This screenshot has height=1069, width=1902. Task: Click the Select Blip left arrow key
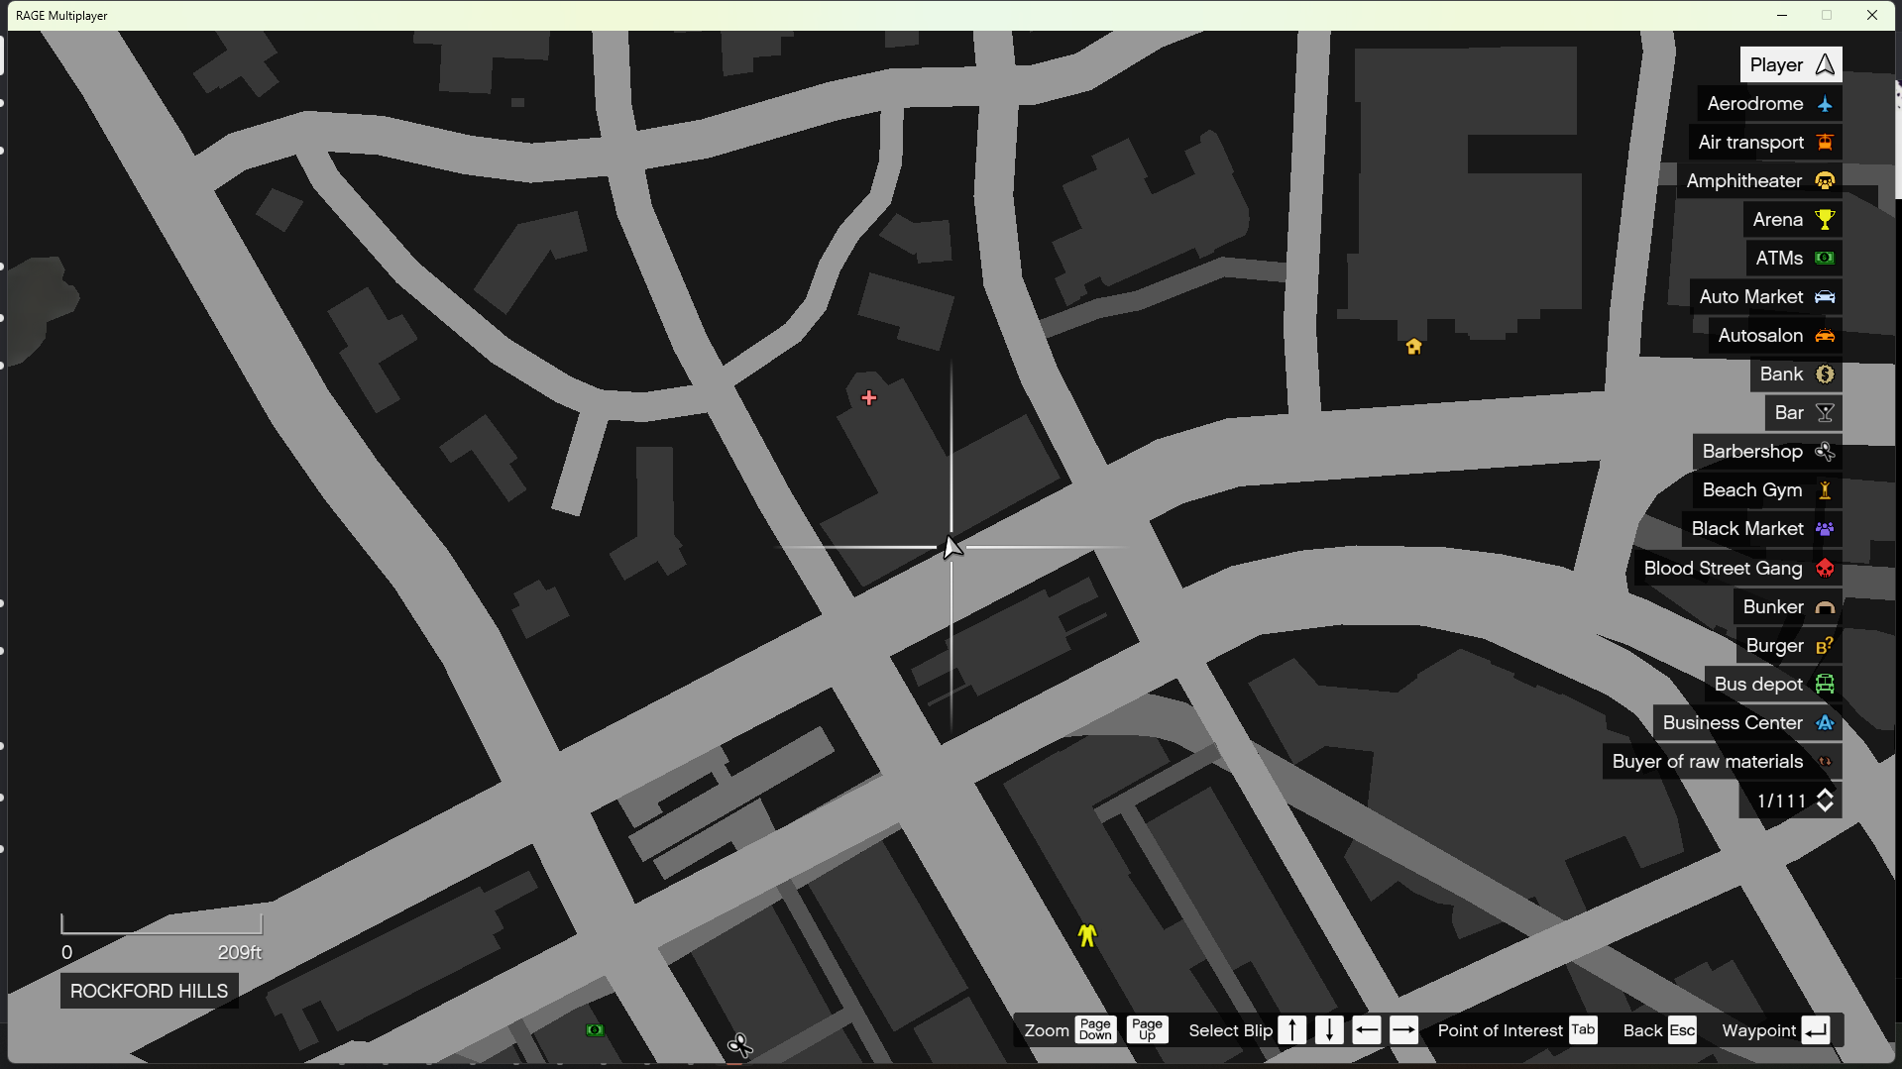(1367, 1030)
